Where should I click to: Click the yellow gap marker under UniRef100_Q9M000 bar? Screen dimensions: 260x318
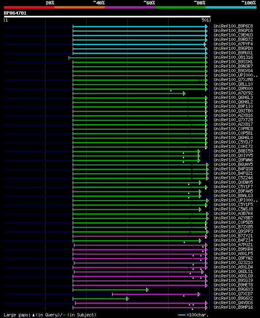[171, 90]
